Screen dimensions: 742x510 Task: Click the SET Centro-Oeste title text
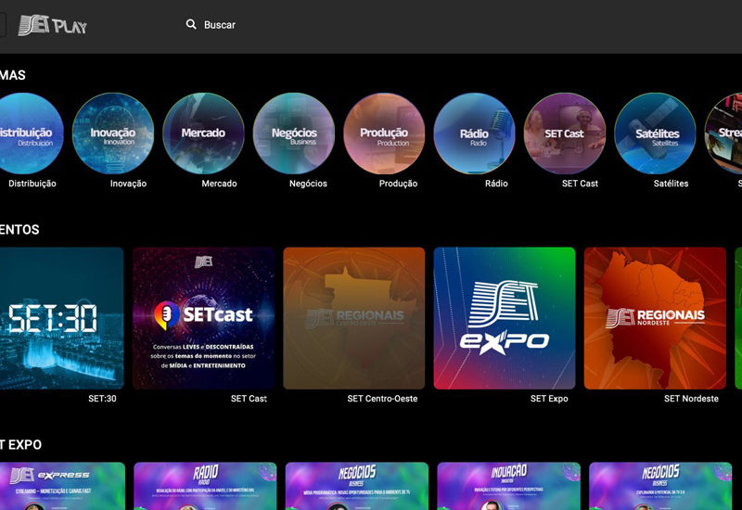[382, 399]
